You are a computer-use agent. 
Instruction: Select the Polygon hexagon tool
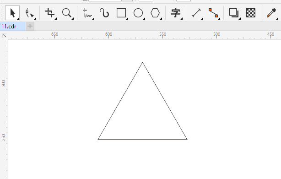[x=155, y=13]
